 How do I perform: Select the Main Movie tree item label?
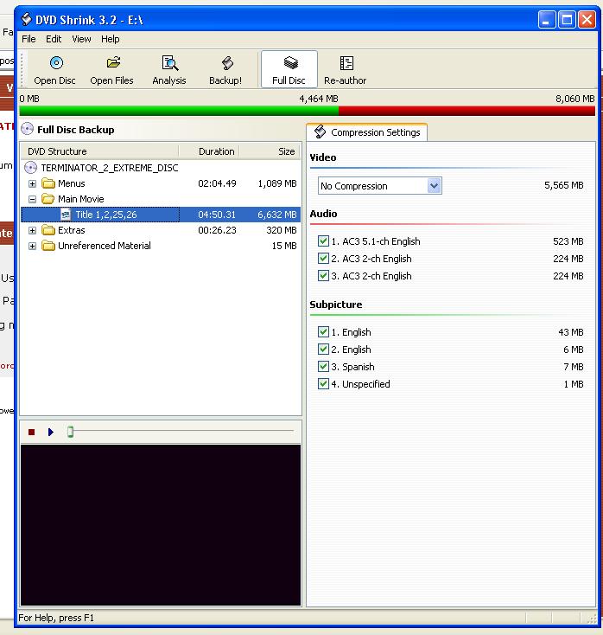81,199
